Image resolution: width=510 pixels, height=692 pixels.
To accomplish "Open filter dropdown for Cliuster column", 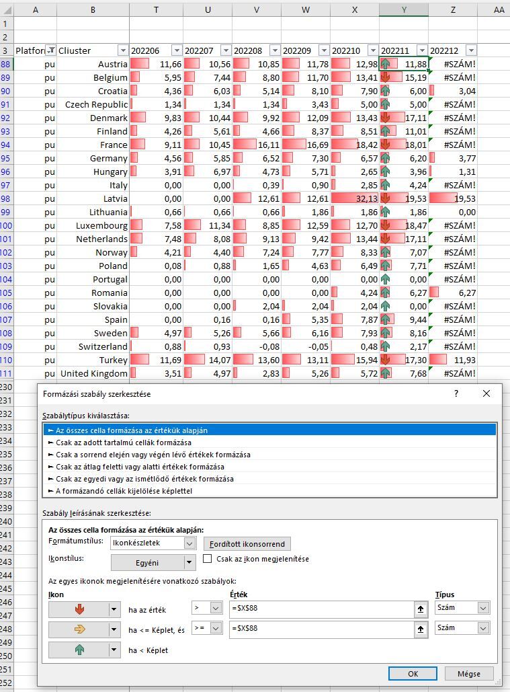I will [x=123, y=50].
